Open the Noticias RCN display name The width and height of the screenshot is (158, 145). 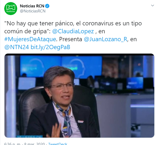click(32, 6)
